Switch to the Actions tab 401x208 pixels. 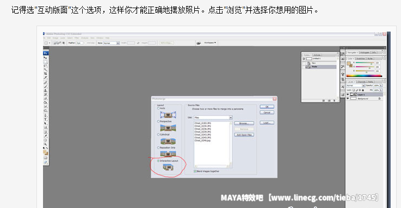[317, 55]
